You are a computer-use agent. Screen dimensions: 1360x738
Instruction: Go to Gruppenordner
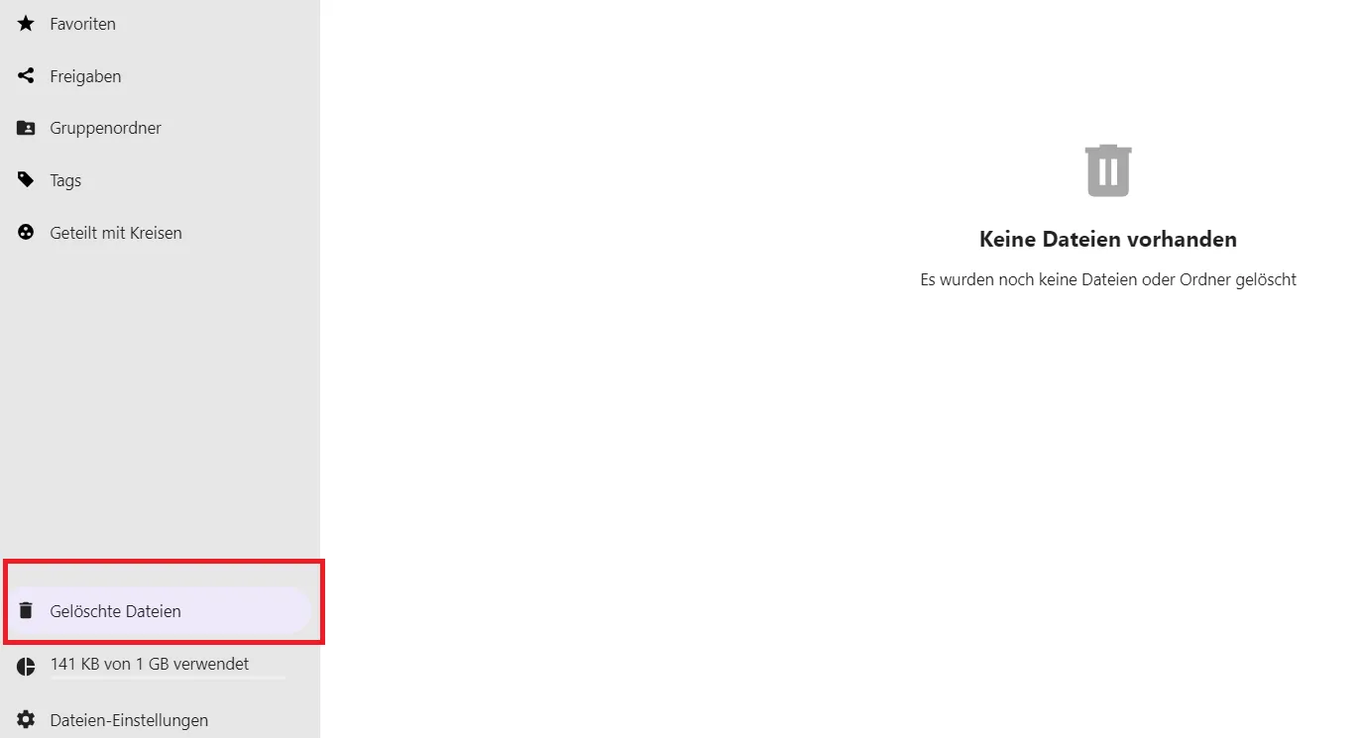coord(160,128)
